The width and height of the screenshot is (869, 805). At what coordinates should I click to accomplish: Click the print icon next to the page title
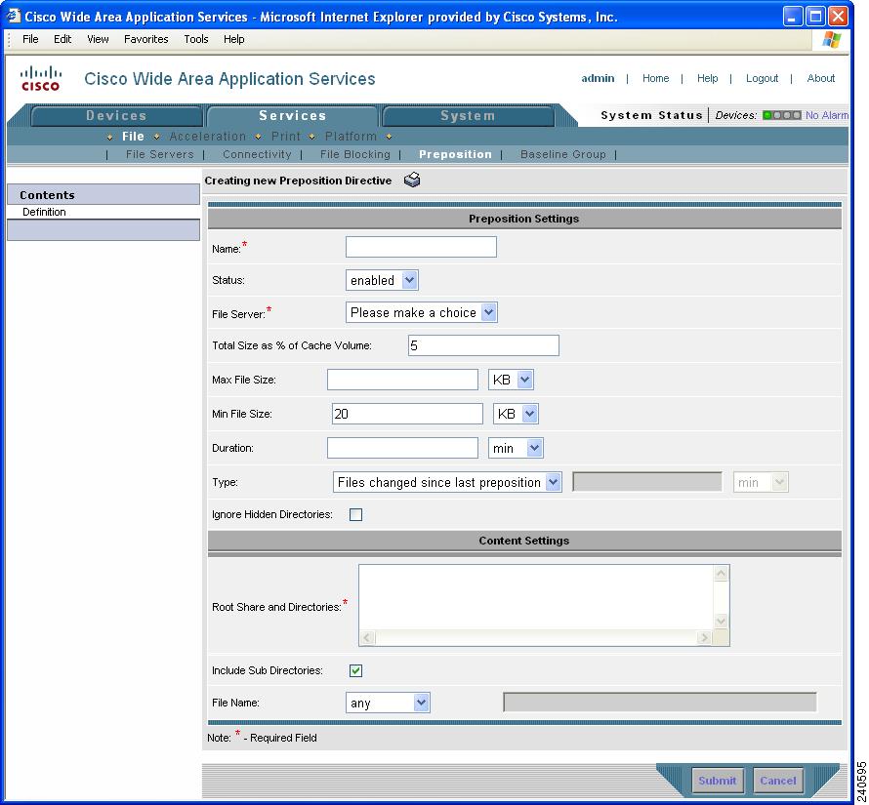[412, 181]
